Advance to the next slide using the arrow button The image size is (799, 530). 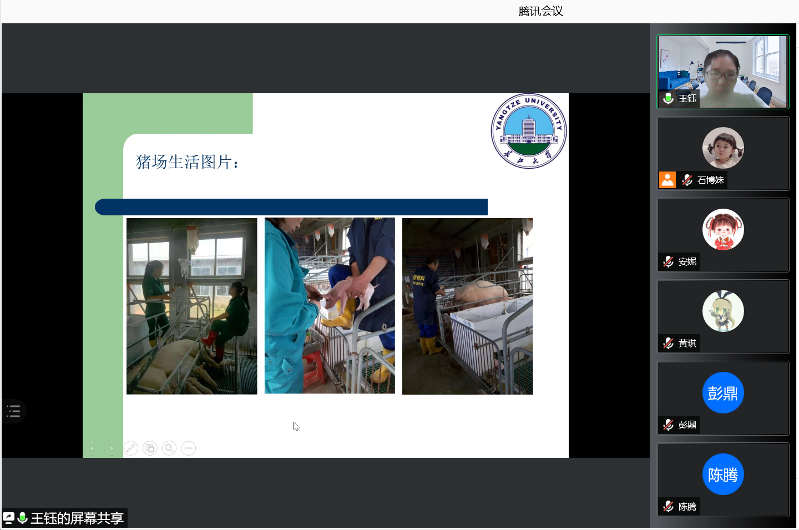click(112, 448)
